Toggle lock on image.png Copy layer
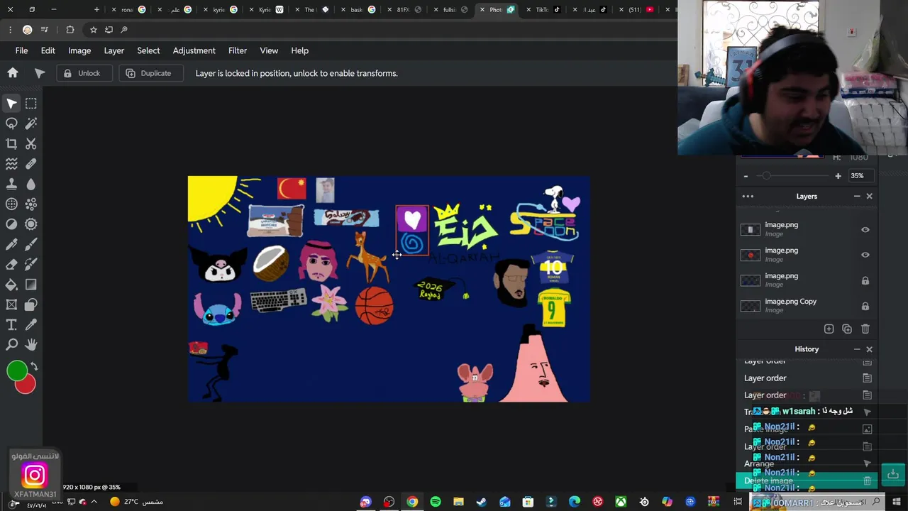Image resolution: width=908 pixels, height=511 pixels. [865, 306]
